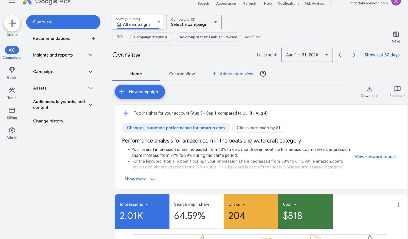Open Appearance settings
Viewport: 408px width, 239px height.
pos(226,3)
